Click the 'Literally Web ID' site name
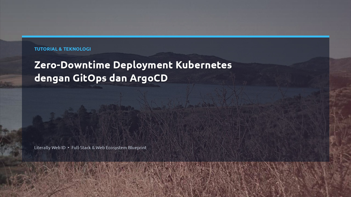Image resolution: width=351 pixels, height=197 pixels. 50,147
